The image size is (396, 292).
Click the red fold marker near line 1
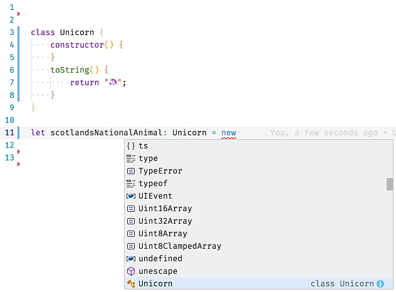19,14
